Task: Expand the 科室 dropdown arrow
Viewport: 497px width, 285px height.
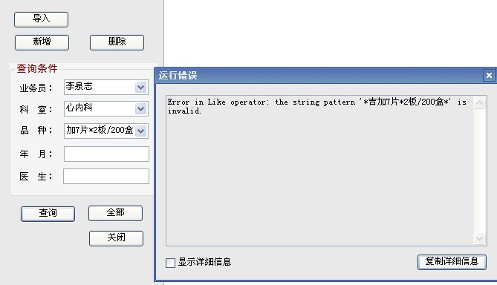Action: click(140, 109)
